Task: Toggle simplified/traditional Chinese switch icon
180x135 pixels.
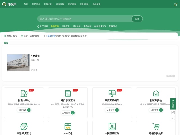Action: [175, 4]
